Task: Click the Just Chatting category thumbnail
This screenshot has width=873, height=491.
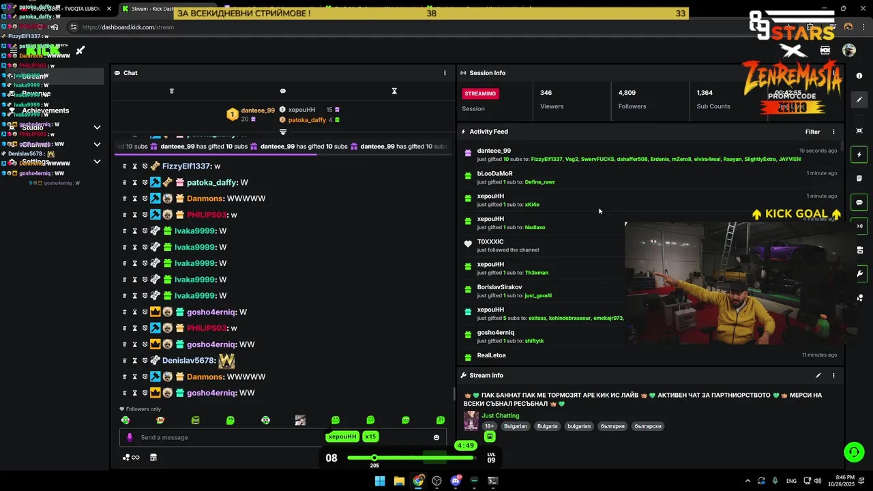Action: click(471, 421)
